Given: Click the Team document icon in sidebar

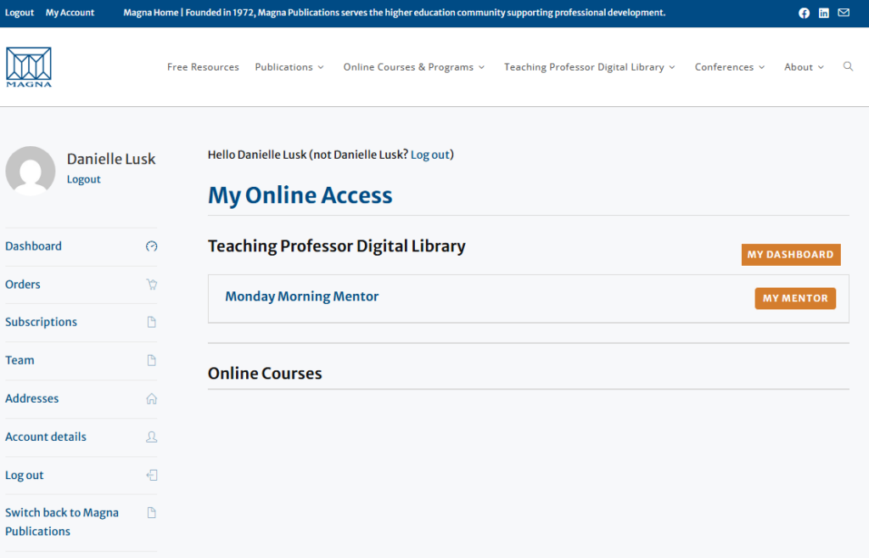Looking at the screenshot, I should 151,361.
